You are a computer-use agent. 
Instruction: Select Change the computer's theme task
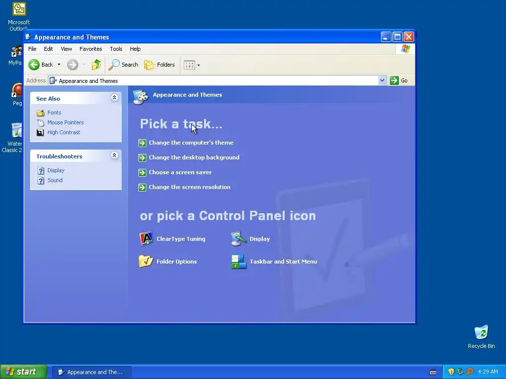(x=191, y=143)
